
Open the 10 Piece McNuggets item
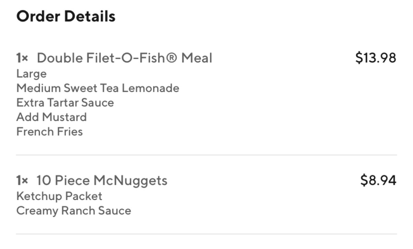pyautogui.click(x=102, y=180)
